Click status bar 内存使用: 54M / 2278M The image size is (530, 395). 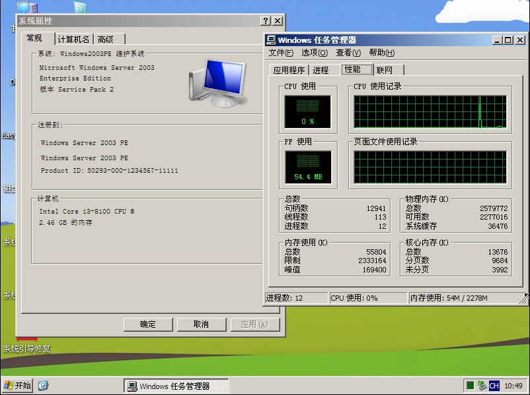click(465, 298)
